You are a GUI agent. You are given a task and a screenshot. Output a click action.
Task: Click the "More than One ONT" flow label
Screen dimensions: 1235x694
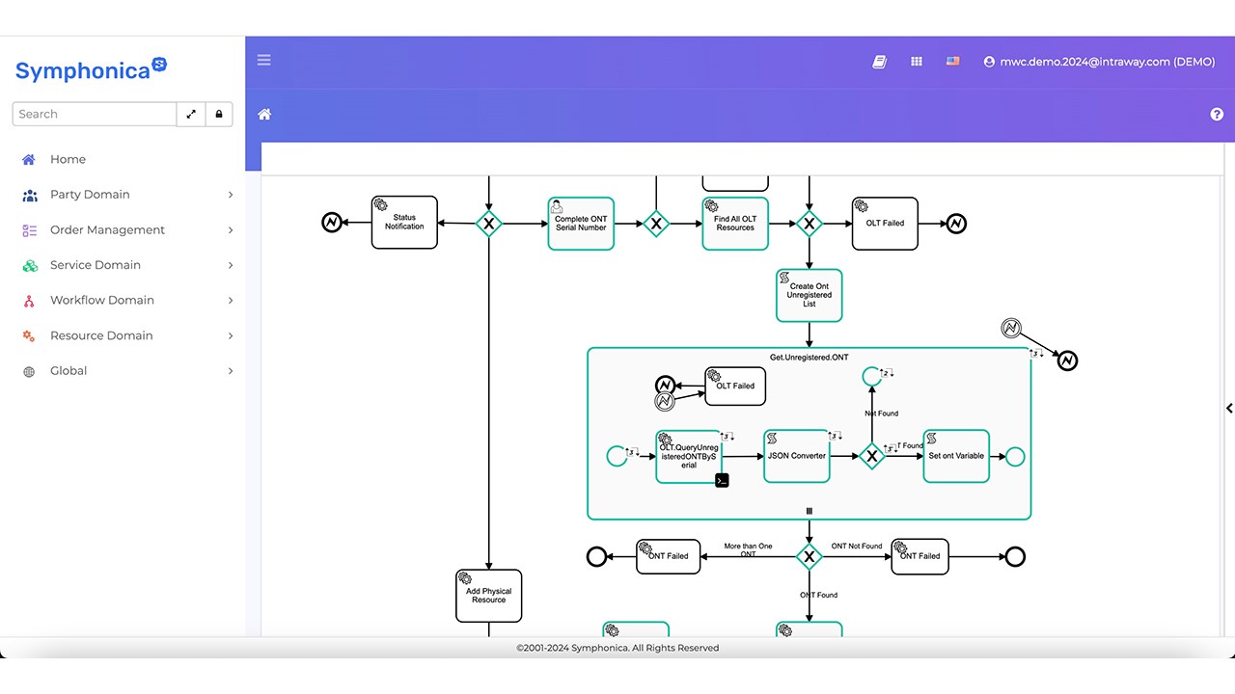coord(749,550)
